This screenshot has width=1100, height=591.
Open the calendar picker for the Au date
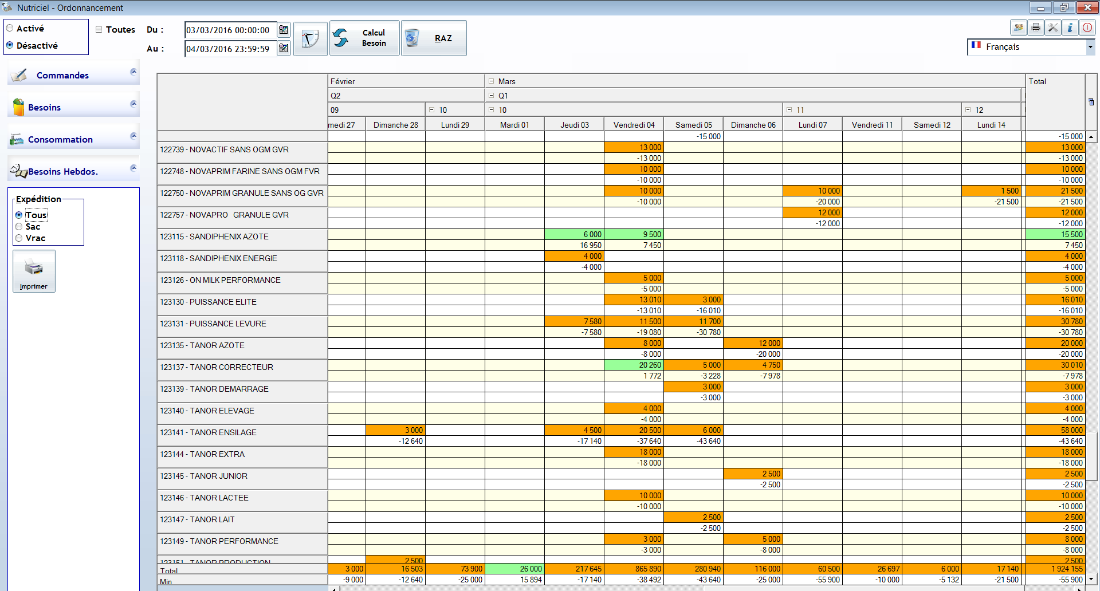(x=284, y=49)
